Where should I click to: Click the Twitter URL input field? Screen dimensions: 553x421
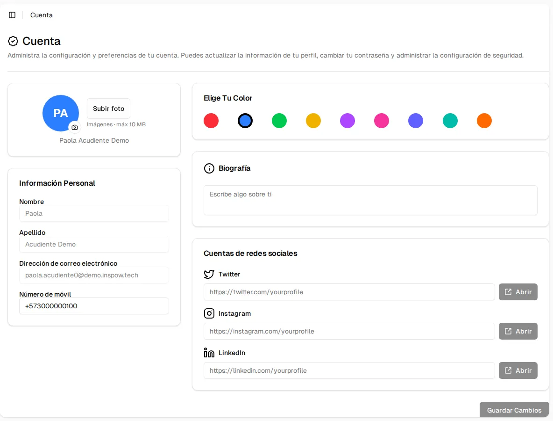pos(349,292)
